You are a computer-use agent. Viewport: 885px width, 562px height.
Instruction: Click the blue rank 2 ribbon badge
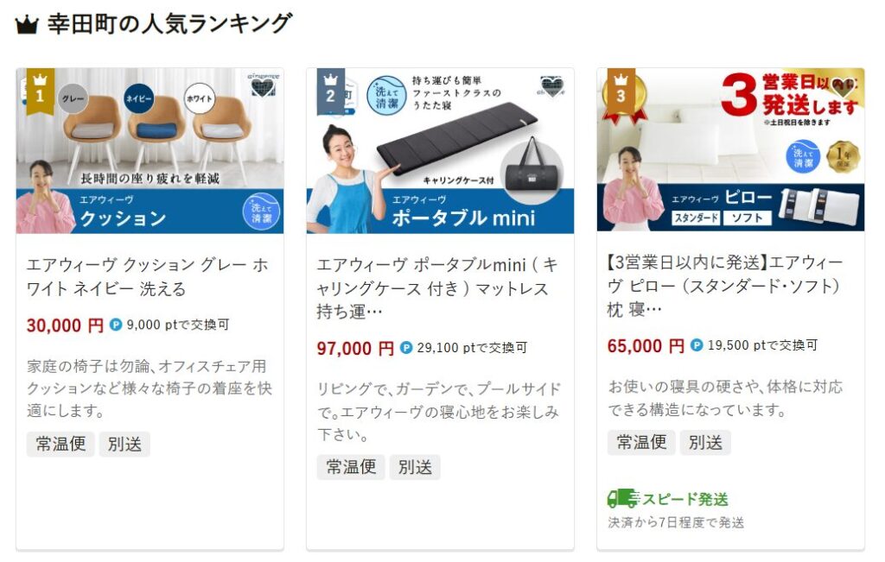330,92
